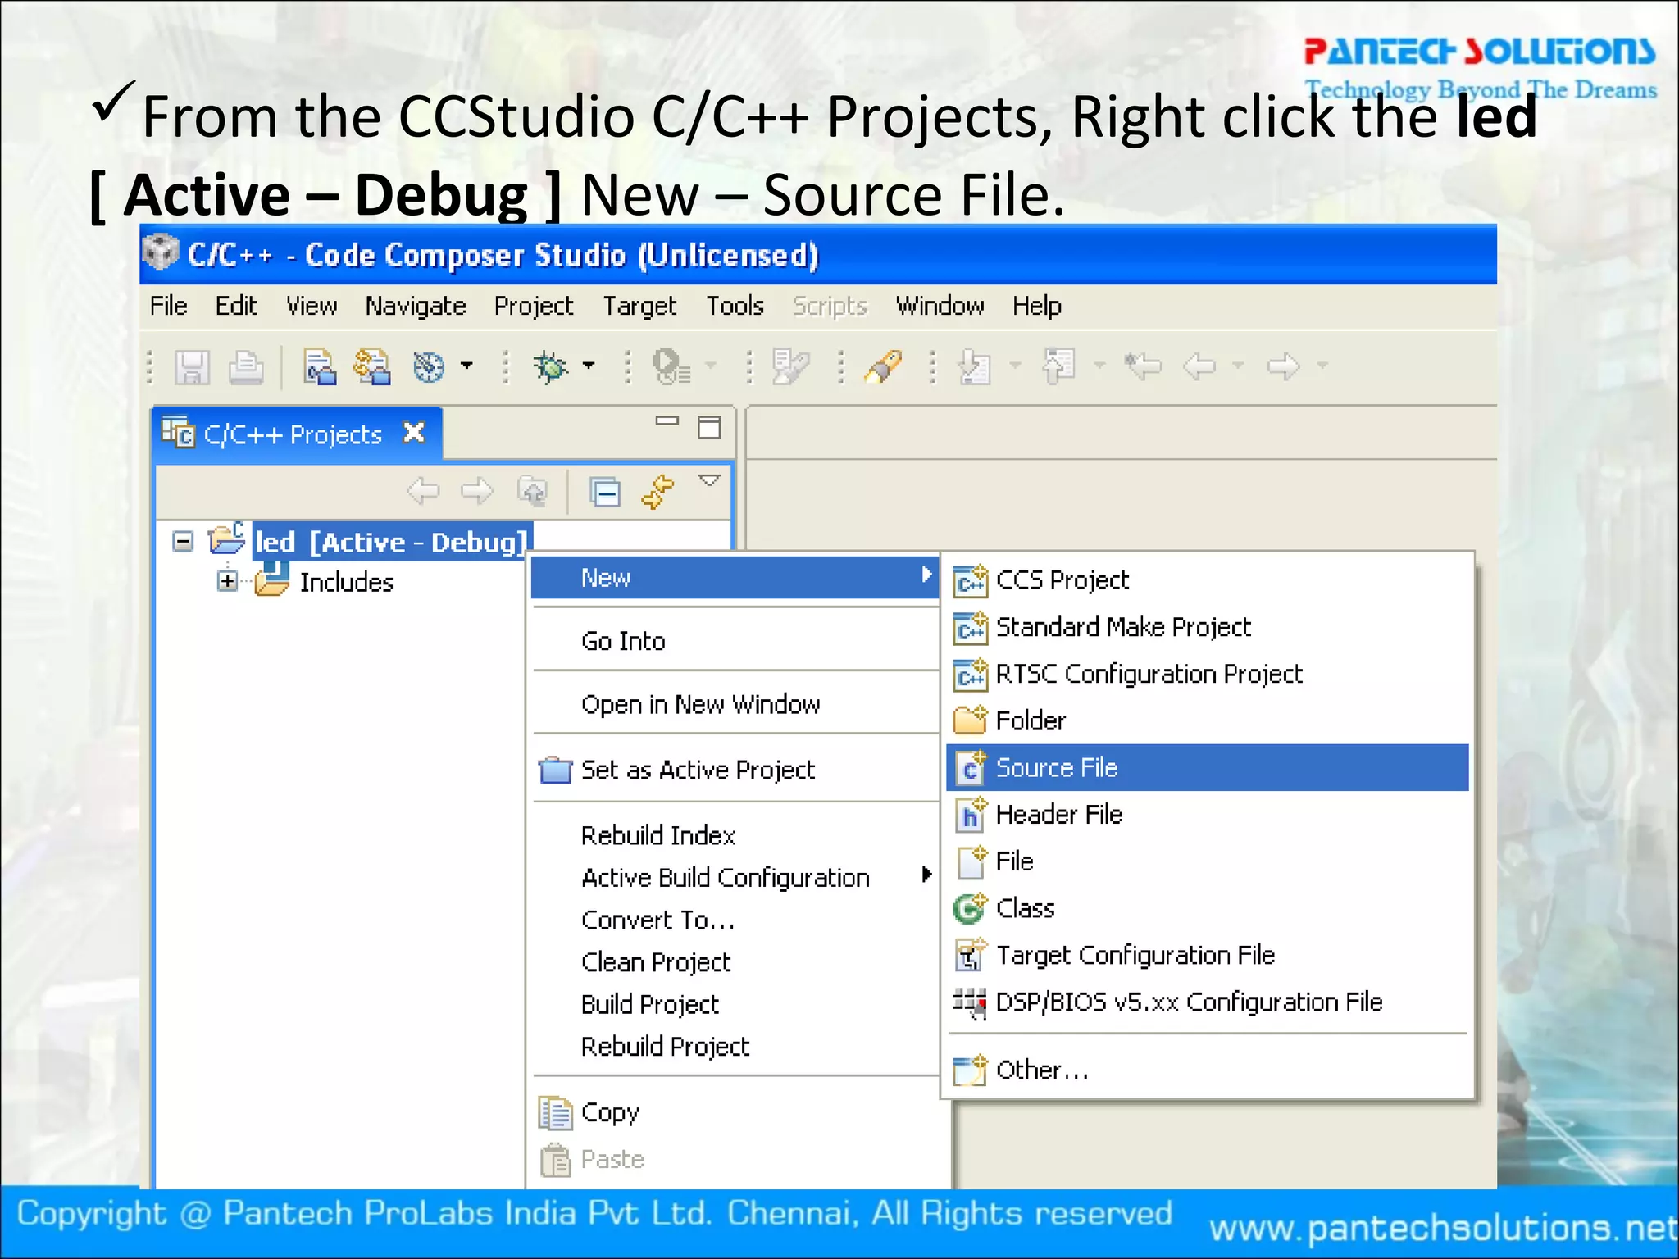Viewport: 1679px width, 1259px height.
Task: Select CCS Project in New submenu
Action: point(1208,580)
